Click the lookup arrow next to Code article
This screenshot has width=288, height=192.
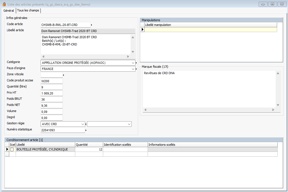click(92, 25)
